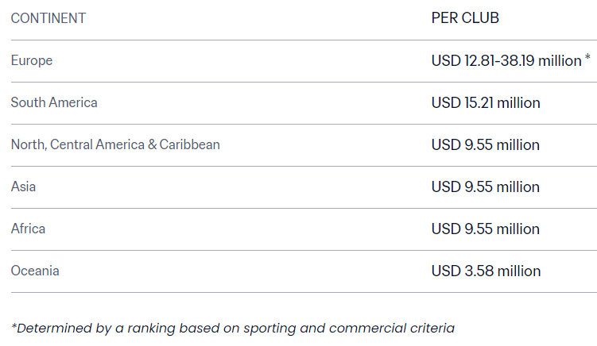Click the asterisk after Europe's amount

[587, 57]
